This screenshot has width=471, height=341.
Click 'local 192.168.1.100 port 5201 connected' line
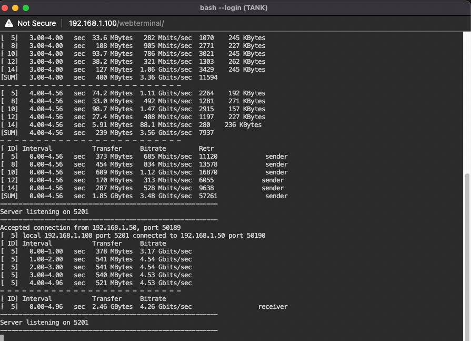click(x=133, y=236)
